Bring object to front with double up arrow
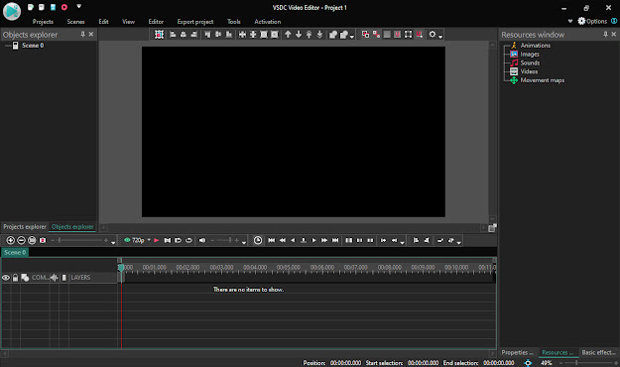This screenshot has width=620, height=367. click(310, 35)
